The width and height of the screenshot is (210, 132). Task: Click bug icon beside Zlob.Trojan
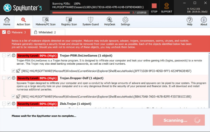click(x=13, y=104)
